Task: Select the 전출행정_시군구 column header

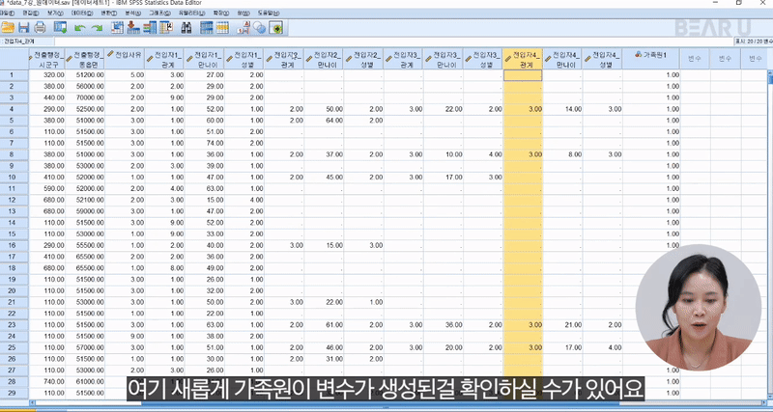Action: click(46, 59)
